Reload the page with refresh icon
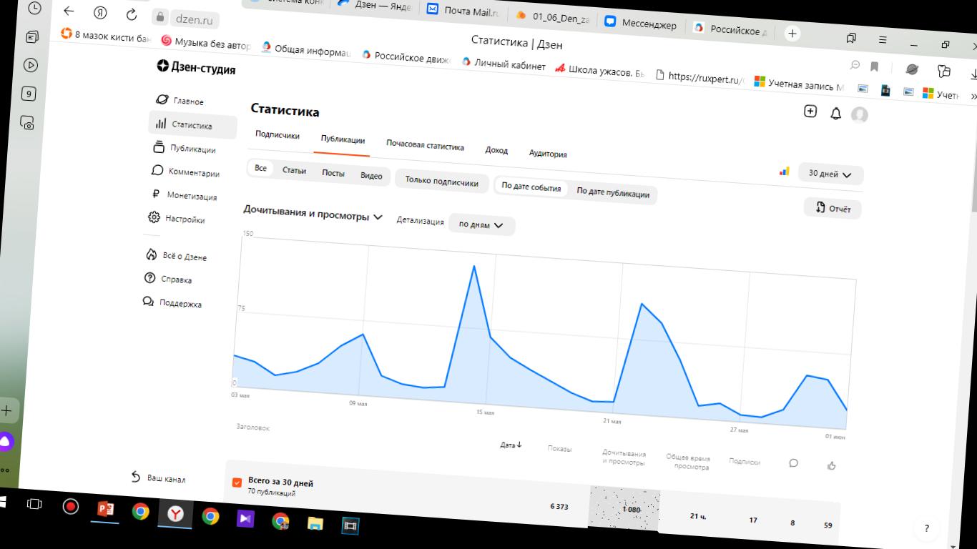977x549 pixels. tap(131, 14)
